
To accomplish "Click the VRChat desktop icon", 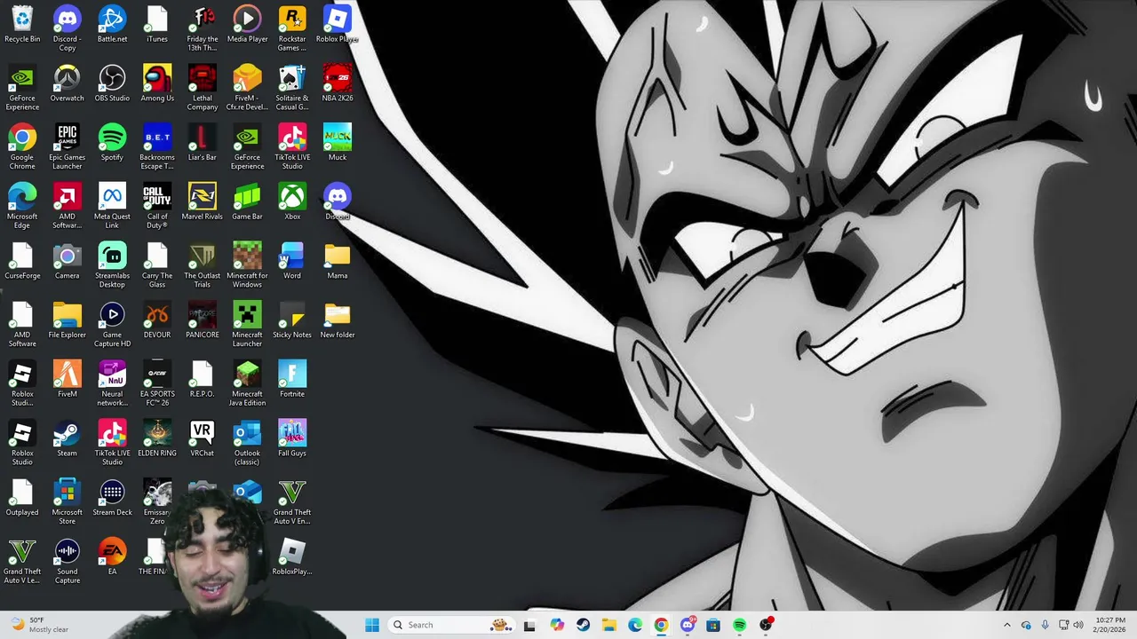I will (203, 439).
